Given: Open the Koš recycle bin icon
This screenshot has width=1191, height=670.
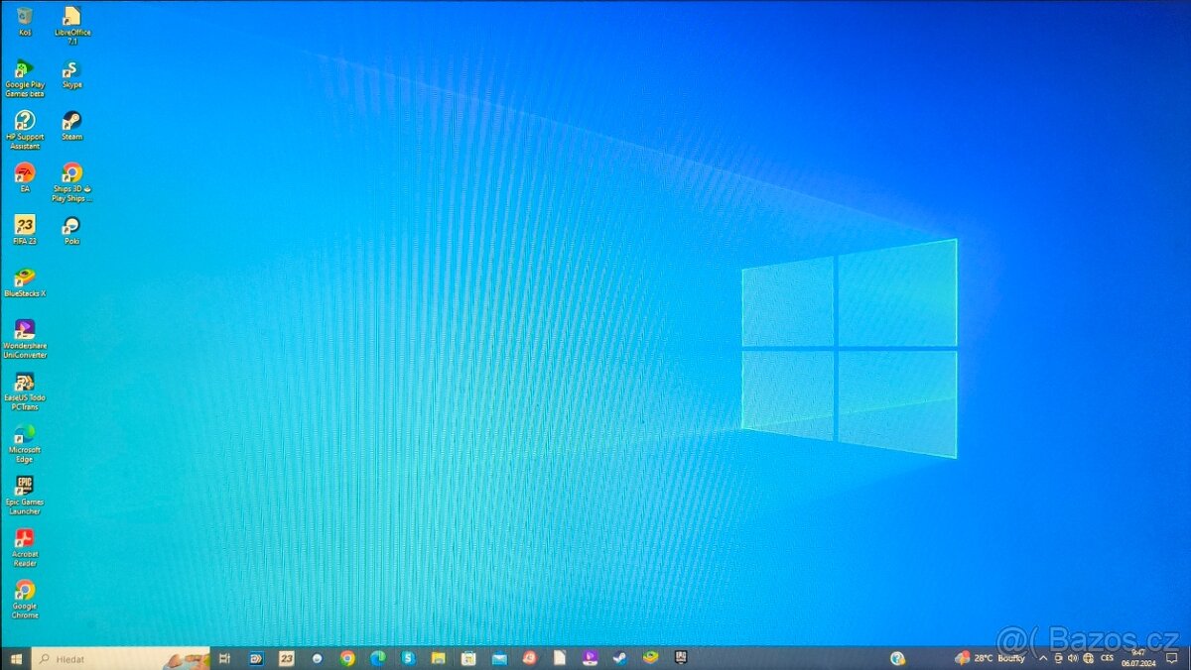Looking at the screenshot, I should (x=25, y=21).
